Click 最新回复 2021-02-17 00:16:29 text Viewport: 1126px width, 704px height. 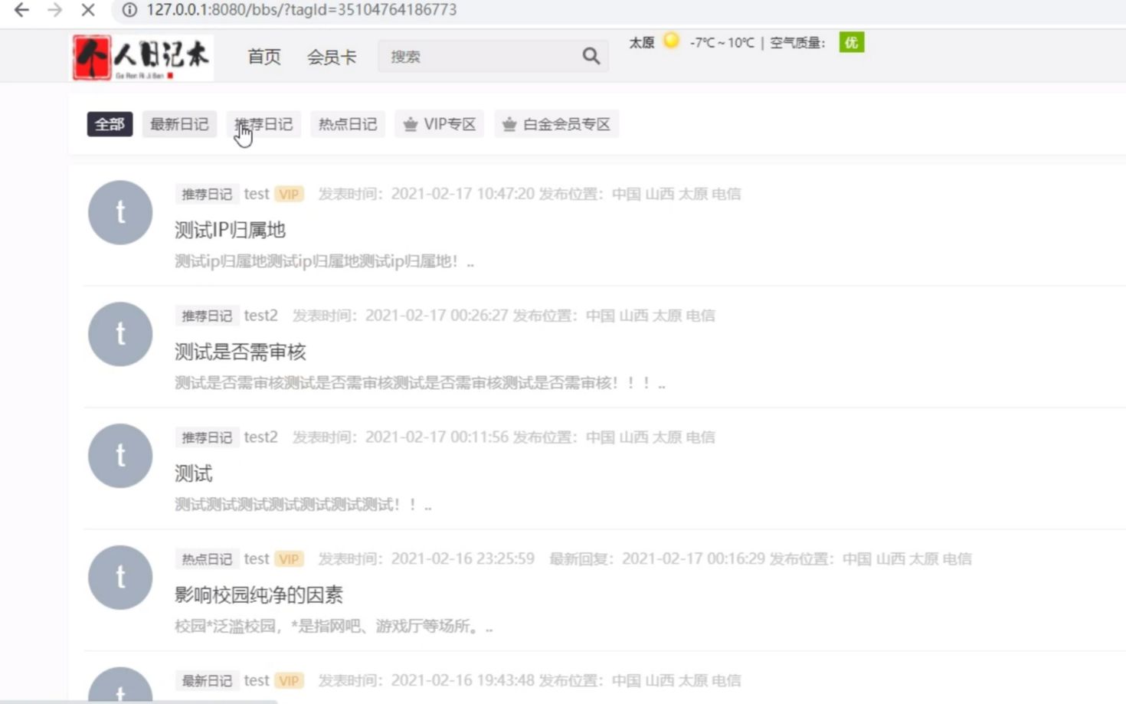click(x=657, y=559)
